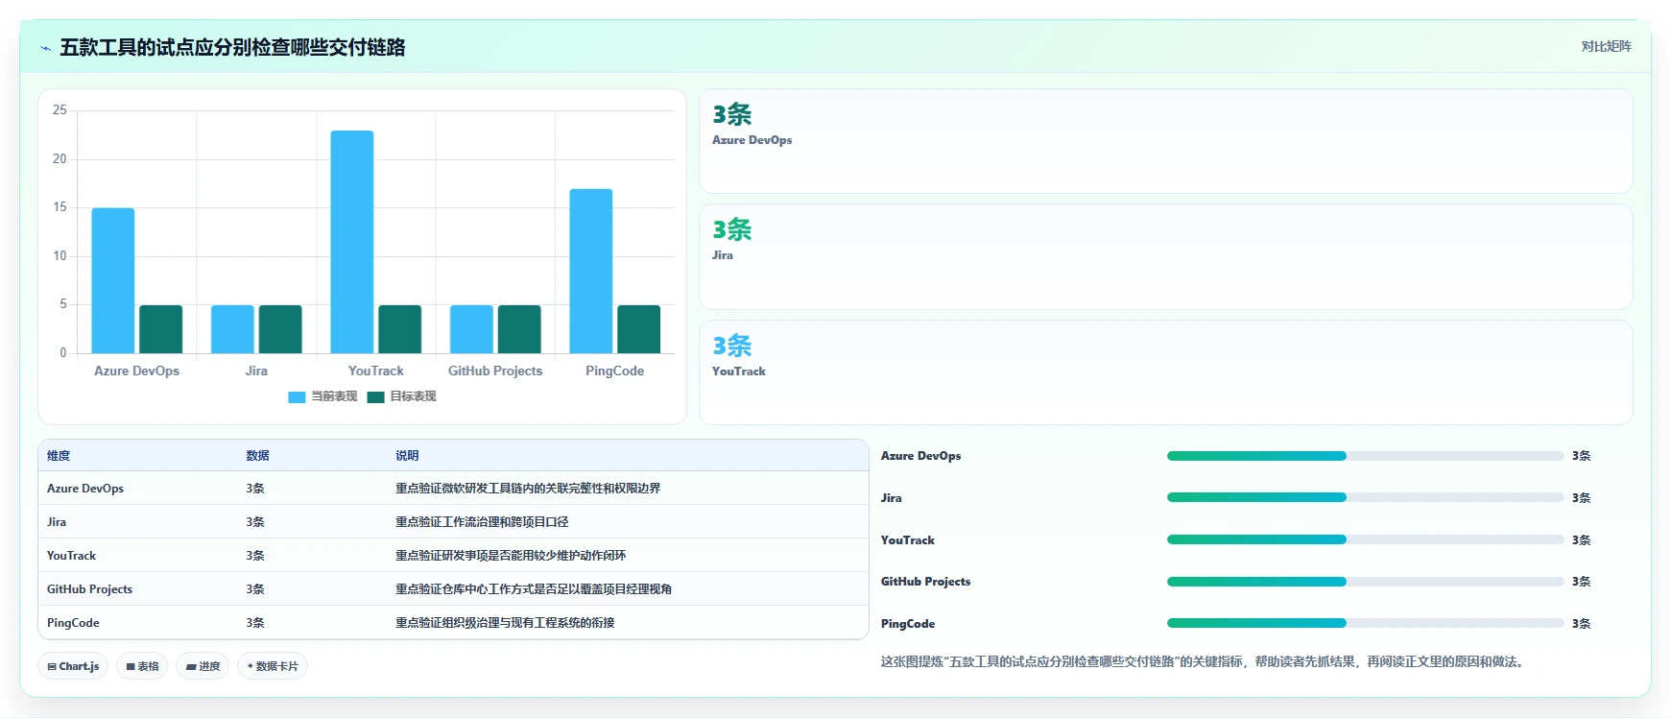Click the Azure DevOps 3条 data card

1165,141
